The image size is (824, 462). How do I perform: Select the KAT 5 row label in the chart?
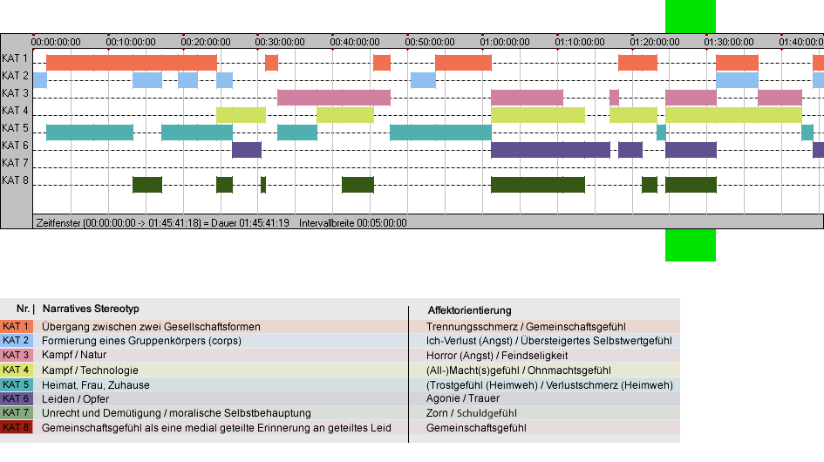(15, 128)
